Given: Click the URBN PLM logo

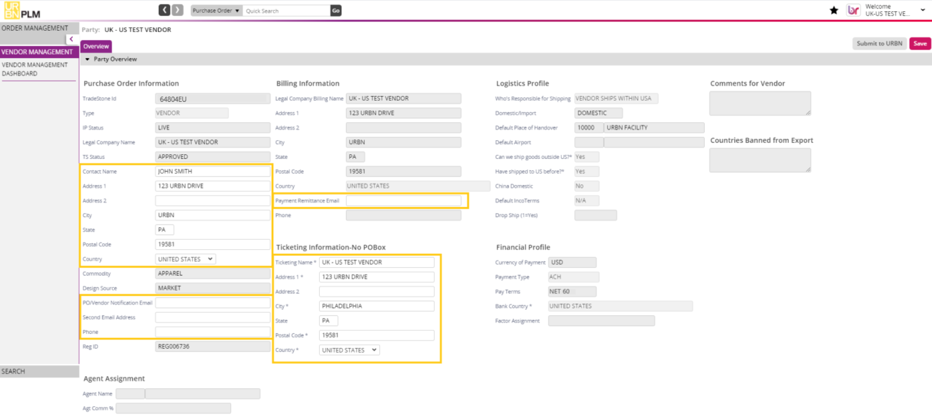Looking at the screenshot, I should point(22,10).
